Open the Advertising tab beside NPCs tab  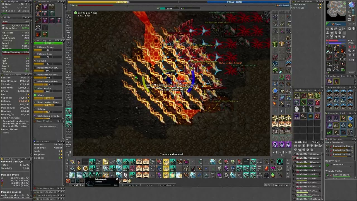pos(167,185)
